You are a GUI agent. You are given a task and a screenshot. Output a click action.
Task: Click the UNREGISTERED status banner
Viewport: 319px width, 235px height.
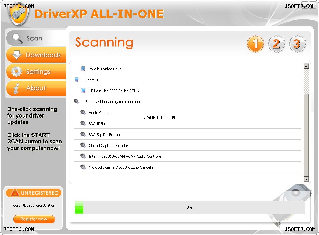point(34,193)
